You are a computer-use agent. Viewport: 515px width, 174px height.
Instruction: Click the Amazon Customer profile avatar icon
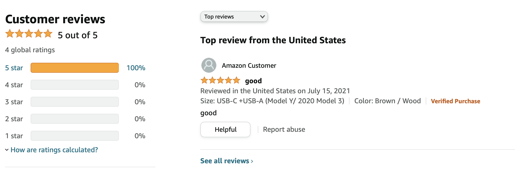[209, 65]
